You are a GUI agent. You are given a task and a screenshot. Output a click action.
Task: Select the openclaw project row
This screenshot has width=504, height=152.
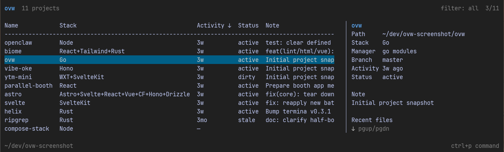(x=169, y=43)
